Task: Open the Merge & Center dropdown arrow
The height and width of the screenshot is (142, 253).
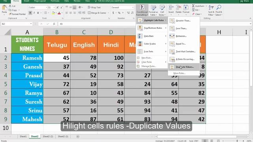Action: click(x=108, y=13)
